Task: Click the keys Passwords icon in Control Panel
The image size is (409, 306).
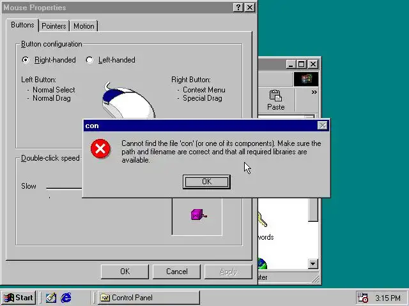Action: click(263, 220)
